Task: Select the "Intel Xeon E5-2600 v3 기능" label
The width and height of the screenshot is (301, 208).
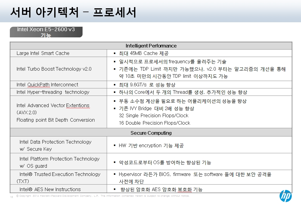Action: click(46, 32)
